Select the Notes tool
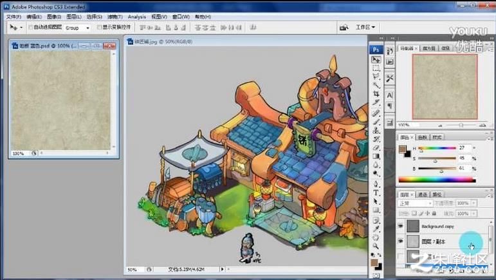The image size is (496, 280). coord(376,221)
